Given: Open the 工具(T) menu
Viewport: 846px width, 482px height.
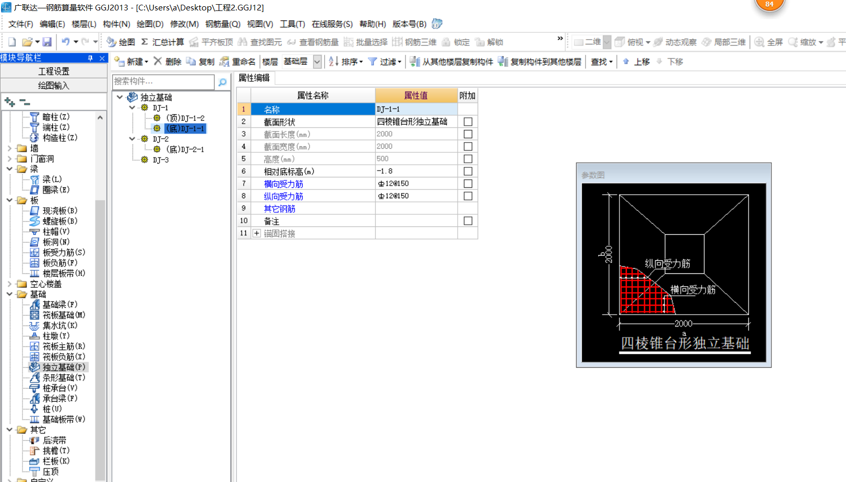Looking at the screenshot, I should point(292,24).
